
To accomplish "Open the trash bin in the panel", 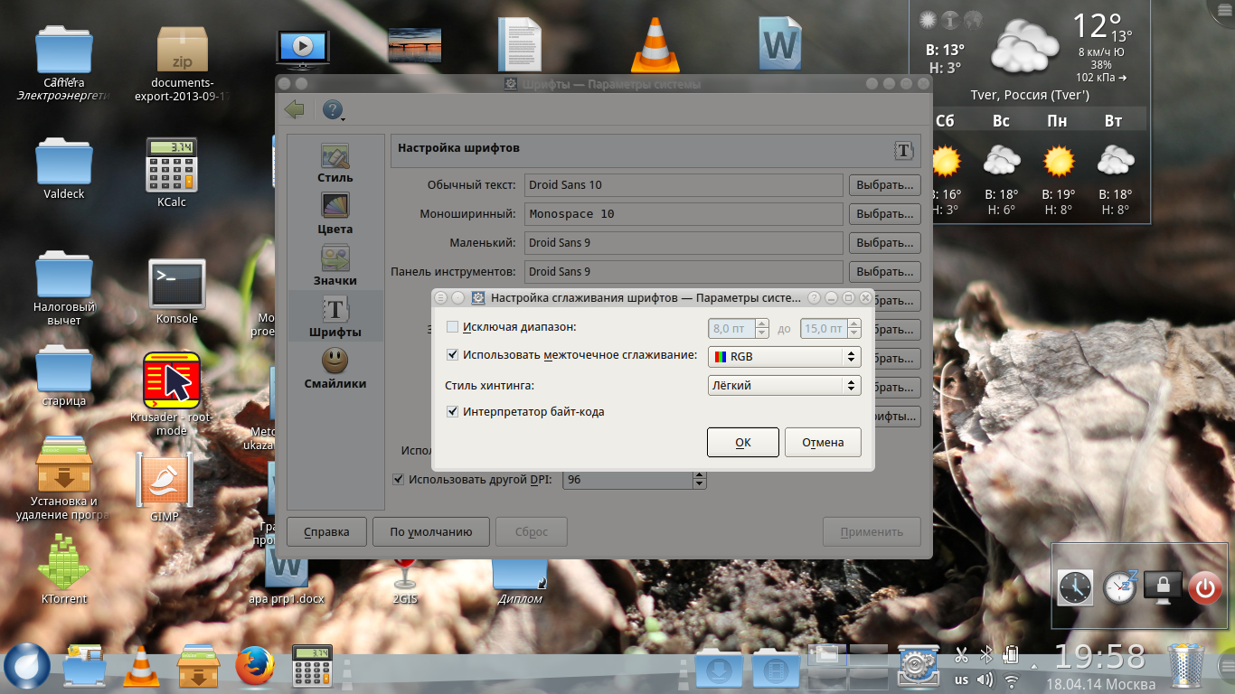I will [1187, 667].
